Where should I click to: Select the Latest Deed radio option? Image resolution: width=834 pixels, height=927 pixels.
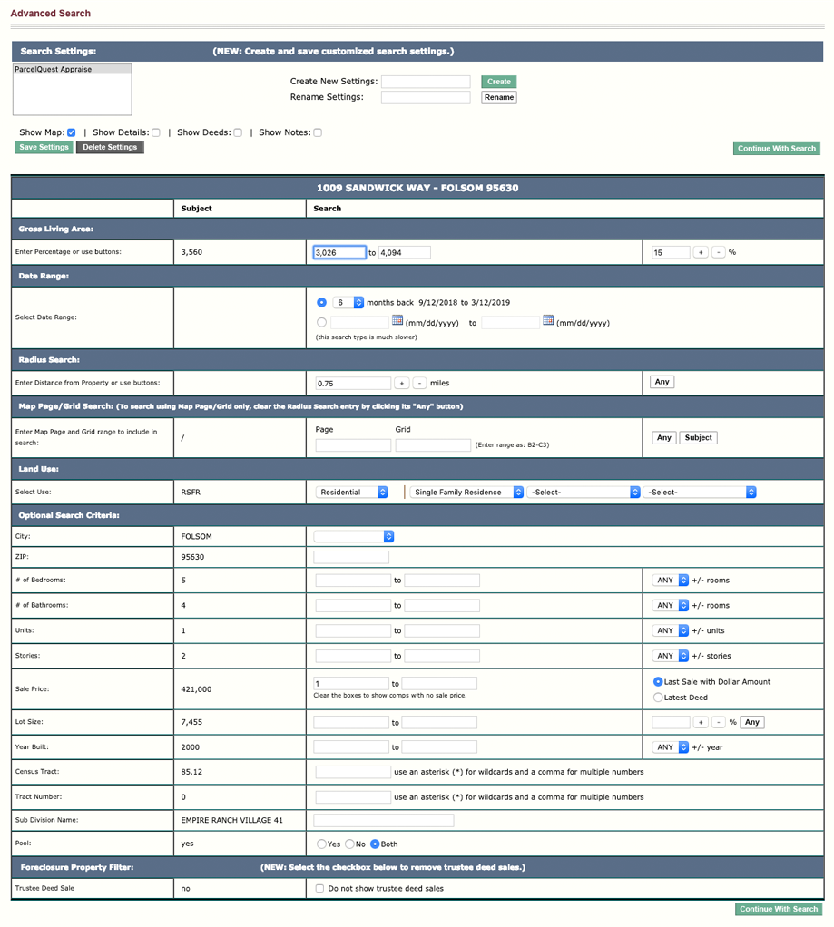(x=658, y=698)
